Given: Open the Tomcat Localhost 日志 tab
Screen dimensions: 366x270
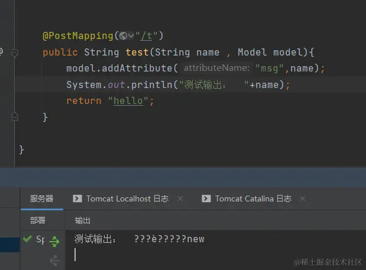Looking at the screenshot, I should tap(127, 199).
